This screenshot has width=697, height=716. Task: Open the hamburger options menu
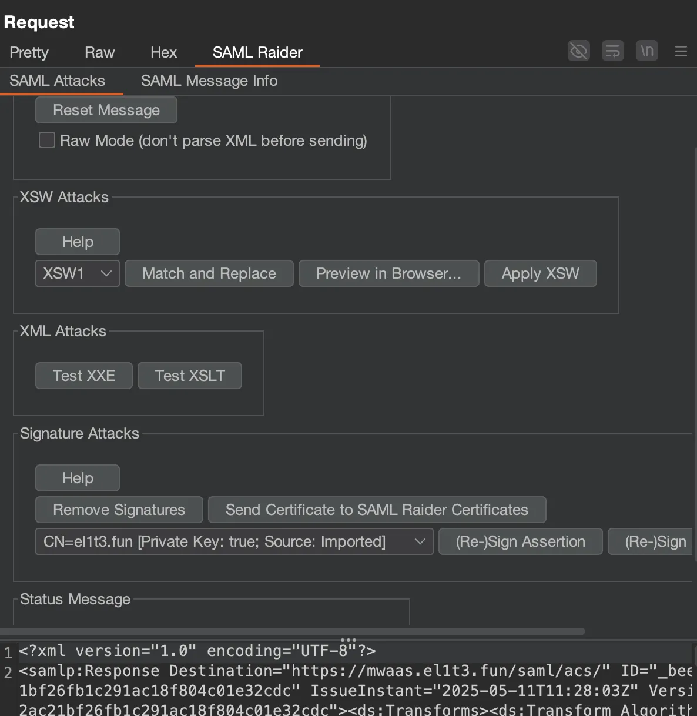pos(681,51)
